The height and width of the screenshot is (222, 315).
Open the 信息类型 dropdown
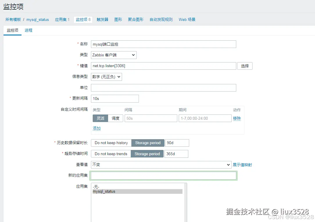[x=107, y=77]
